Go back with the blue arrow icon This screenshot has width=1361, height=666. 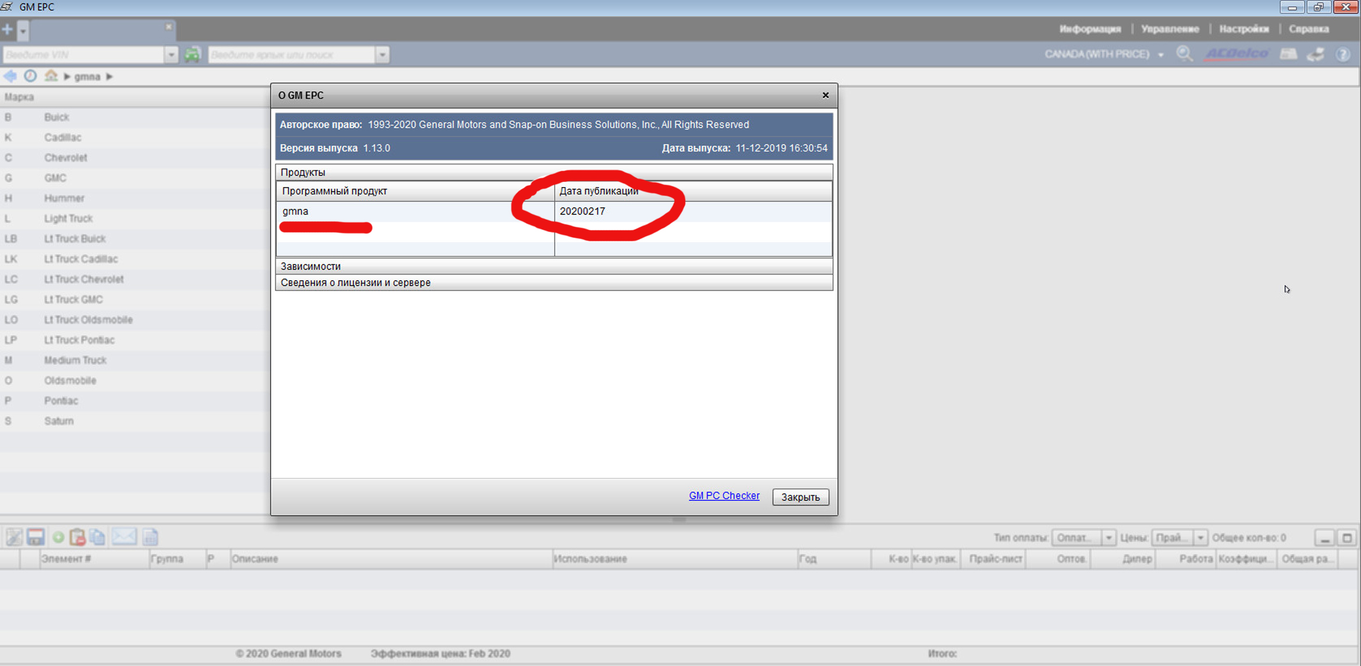(10, 76)
